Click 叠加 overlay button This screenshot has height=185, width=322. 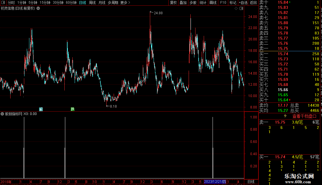[183, 3]
